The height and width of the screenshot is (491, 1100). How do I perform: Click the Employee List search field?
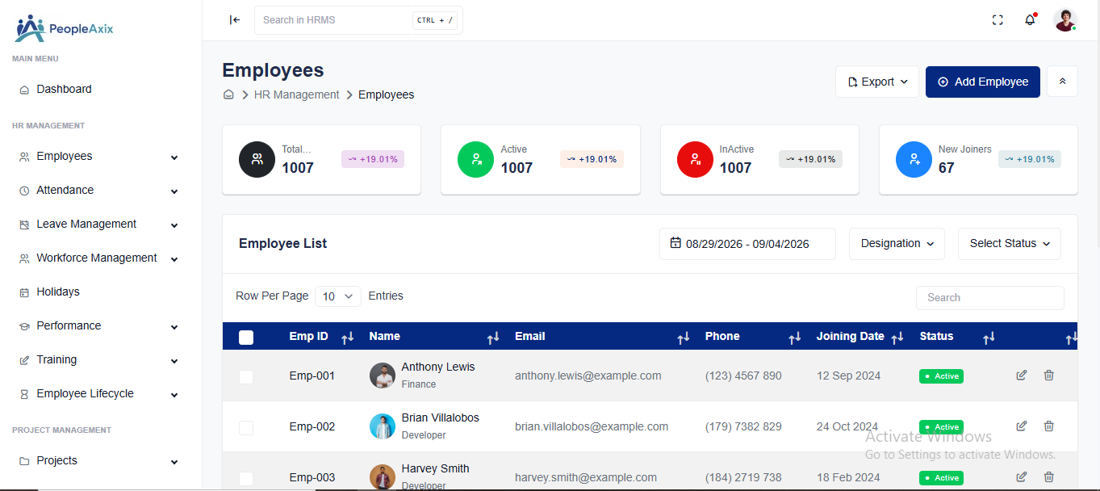(x=990, y=298)
